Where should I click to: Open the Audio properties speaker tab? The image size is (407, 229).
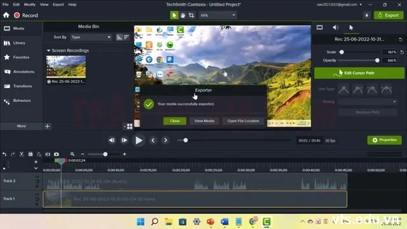pos(336,27)
